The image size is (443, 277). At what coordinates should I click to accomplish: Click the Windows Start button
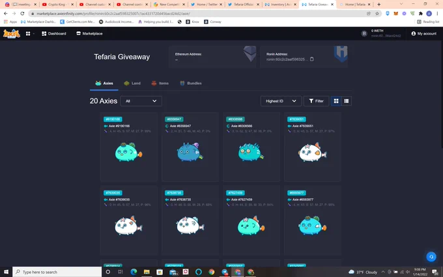[x=6, y=272]
